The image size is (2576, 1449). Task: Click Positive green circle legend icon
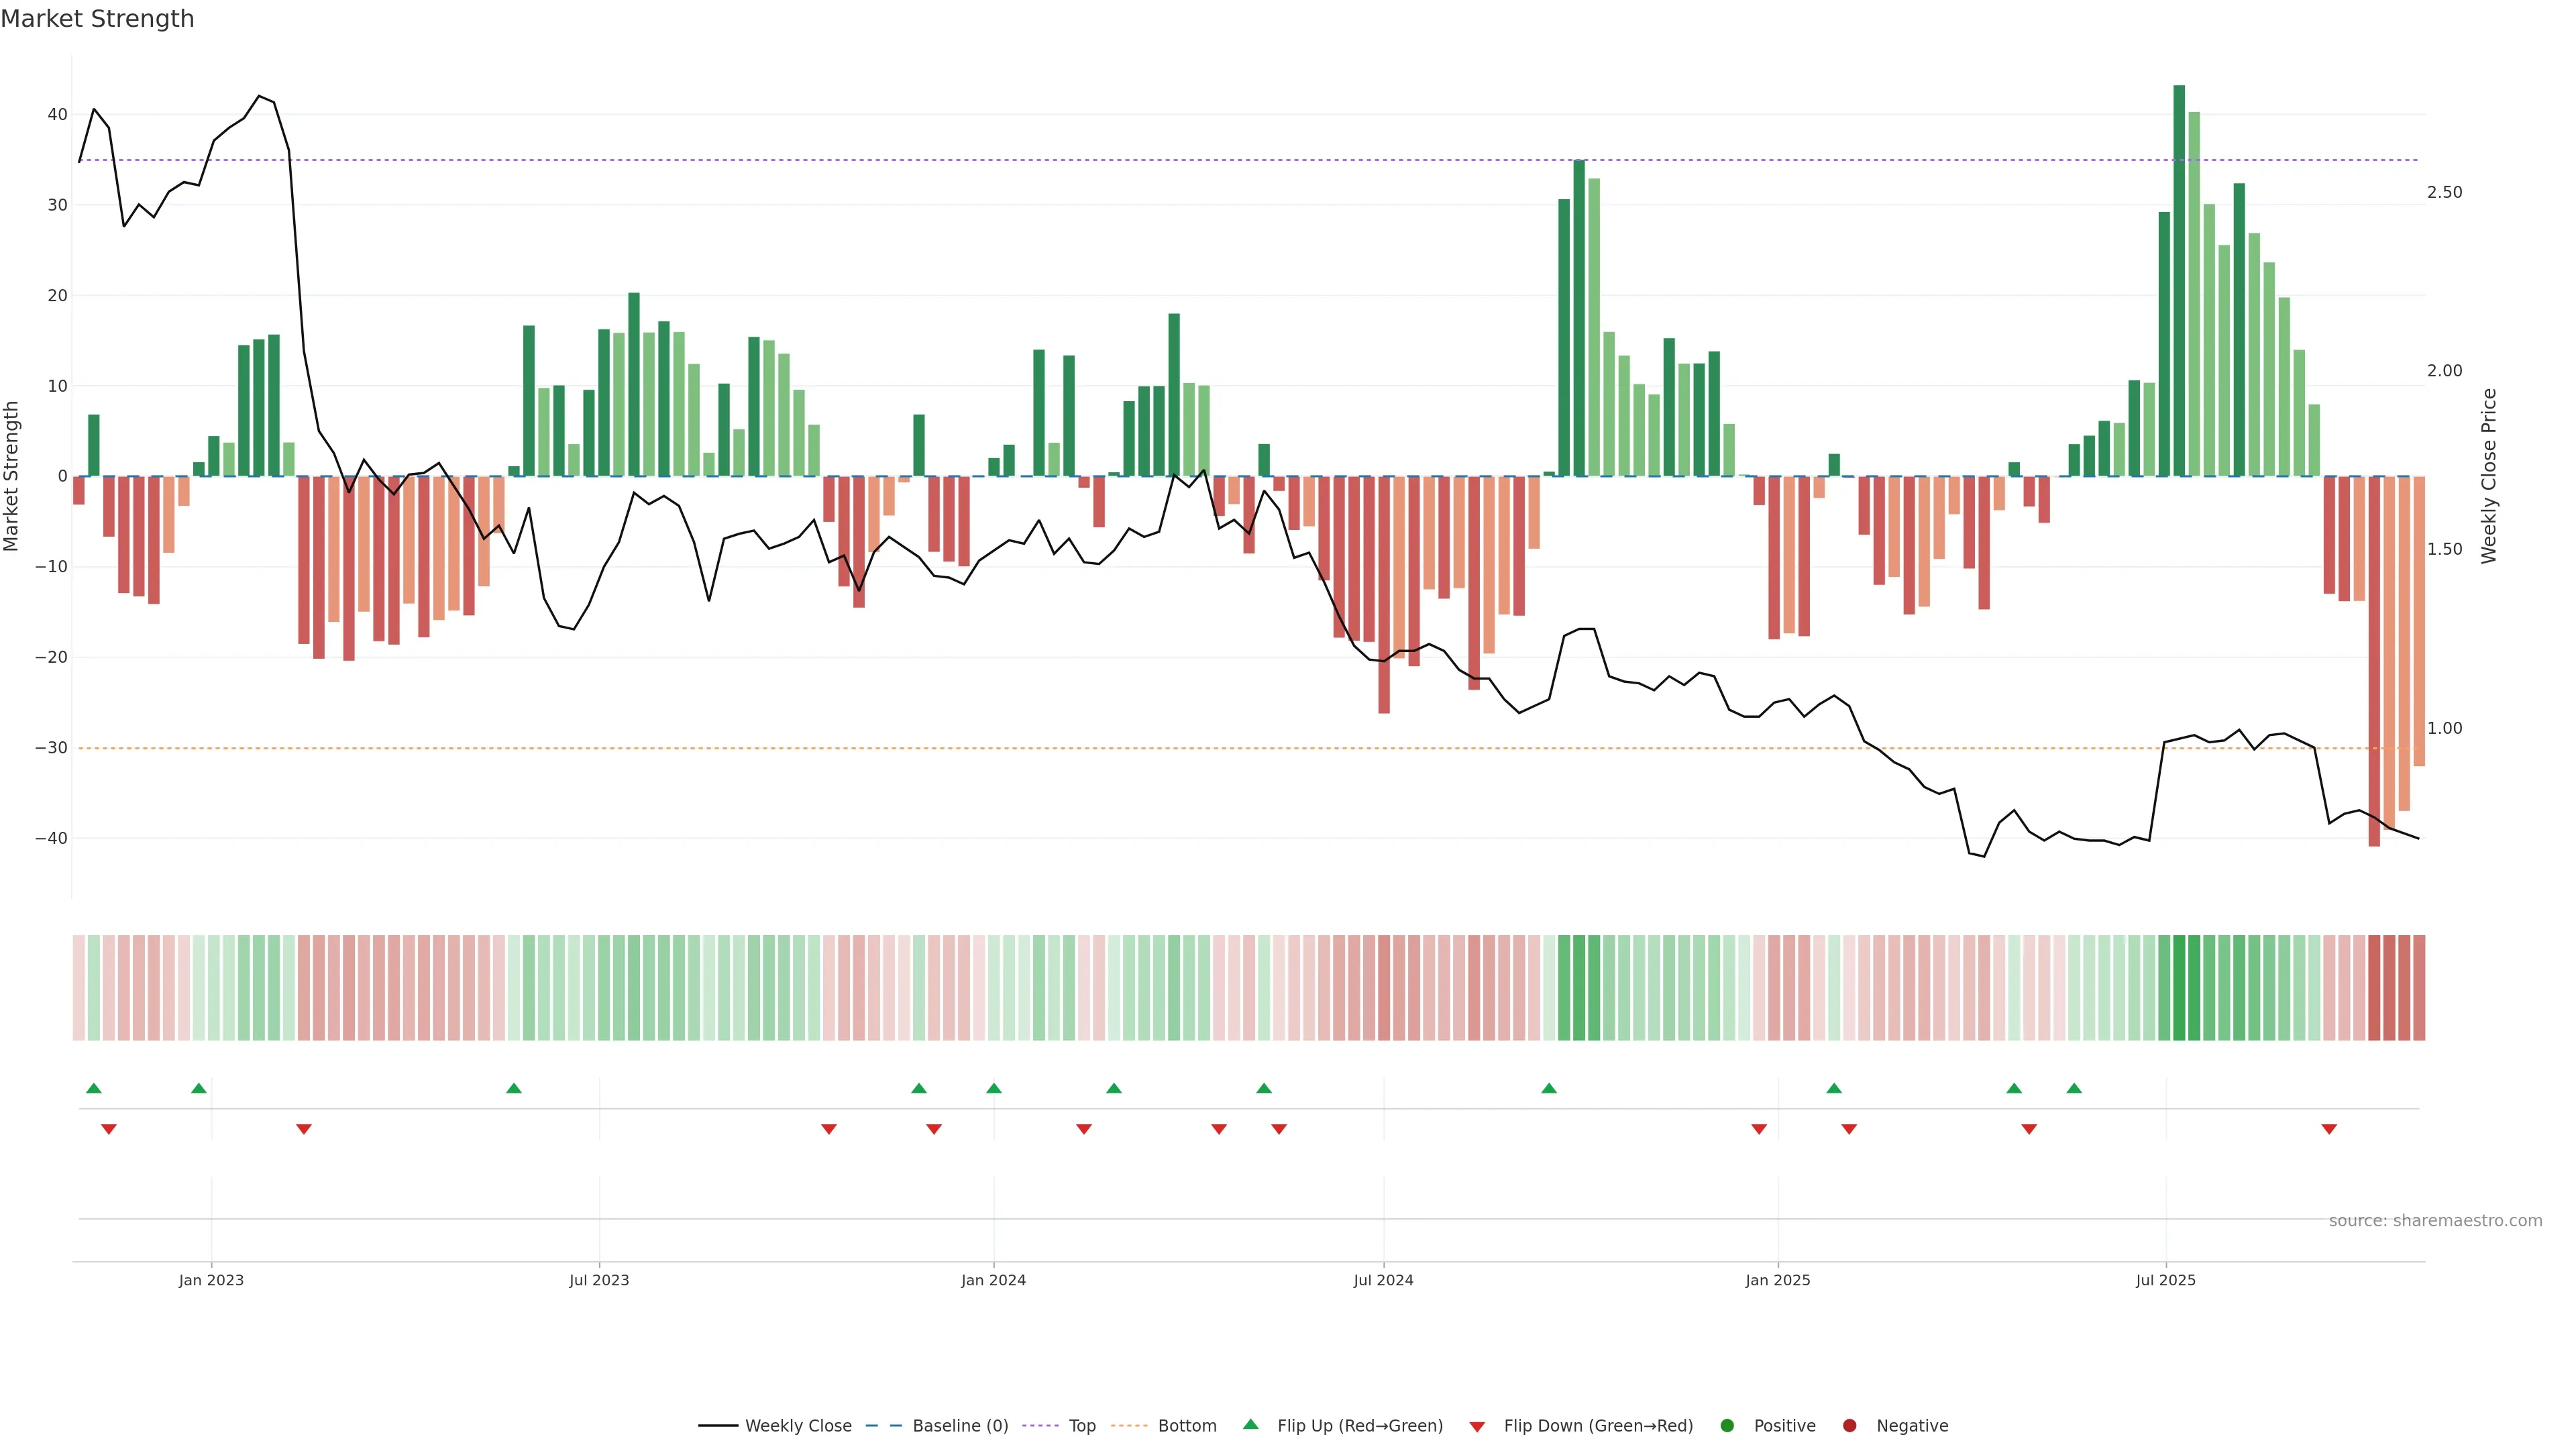coord(1727,1426)
